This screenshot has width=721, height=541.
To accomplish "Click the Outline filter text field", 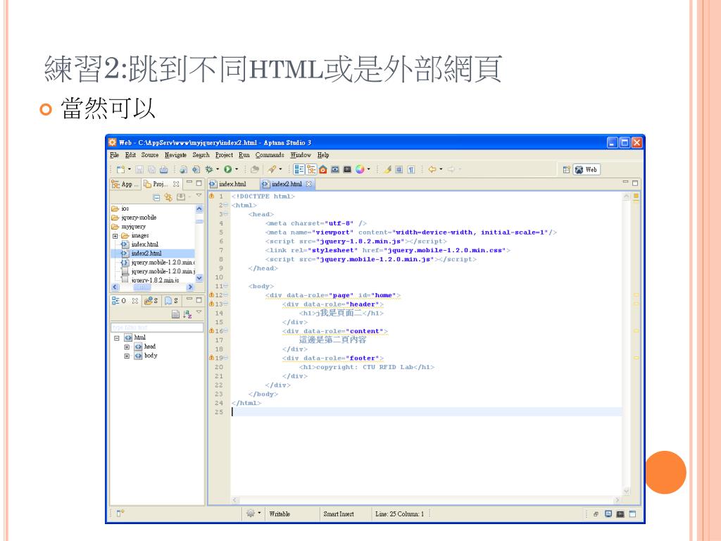I will (157, 328).
